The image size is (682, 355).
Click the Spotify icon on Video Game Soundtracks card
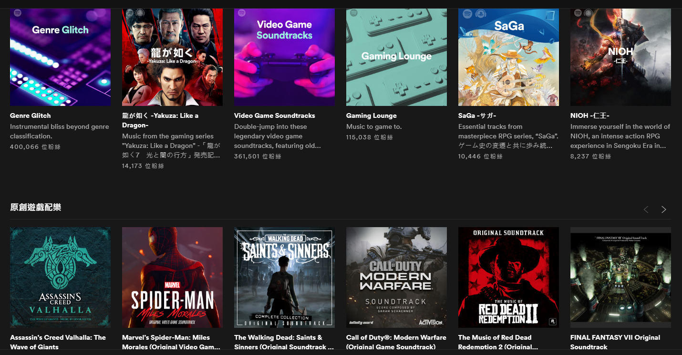pyautogui.click(x=242, y=13)
